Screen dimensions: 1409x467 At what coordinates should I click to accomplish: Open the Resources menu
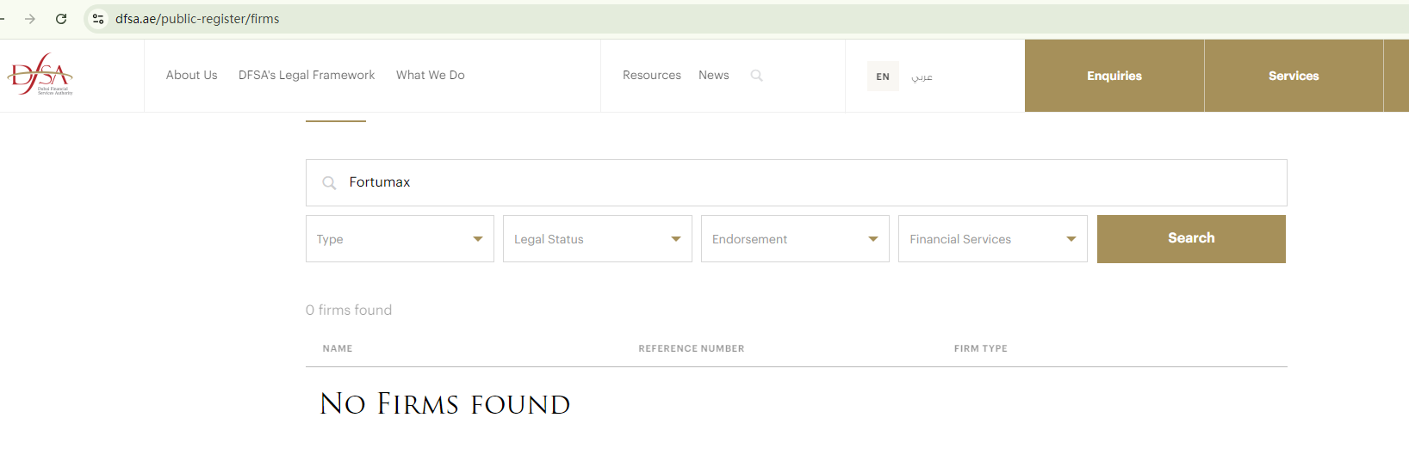tap(652, 76)
